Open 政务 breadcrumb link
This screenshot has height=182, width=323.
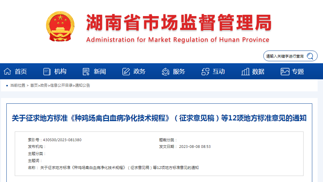[44, 85]
